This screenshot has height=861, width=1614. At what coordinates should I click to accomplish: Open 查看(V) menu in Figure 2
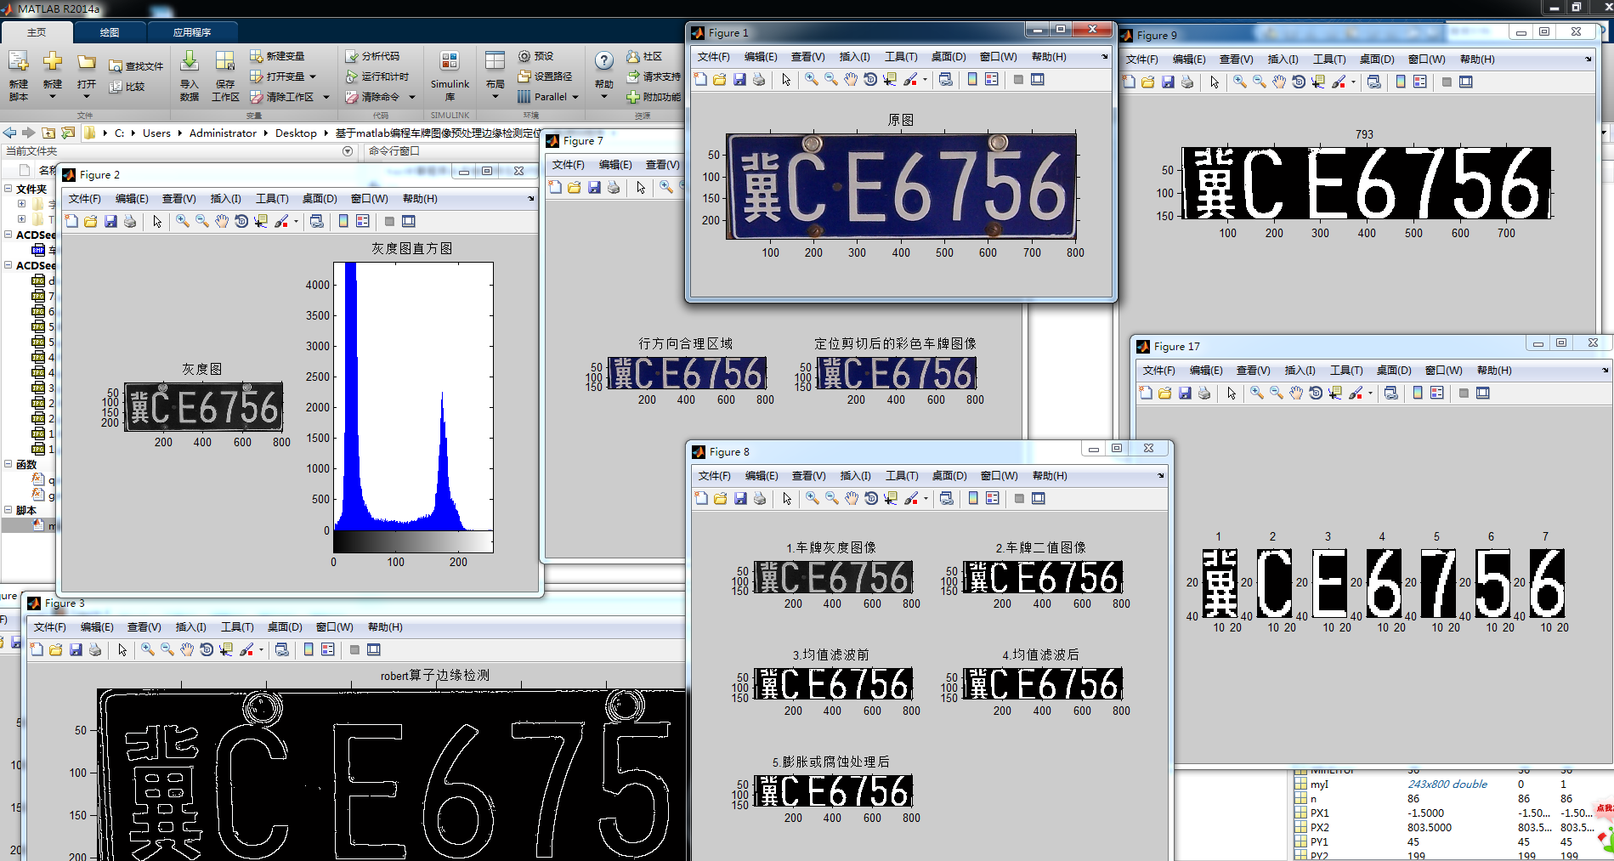coord(178,199)
